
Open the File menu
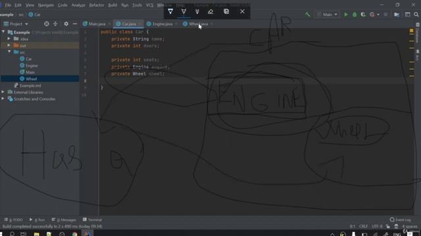[x=8, y=5]
